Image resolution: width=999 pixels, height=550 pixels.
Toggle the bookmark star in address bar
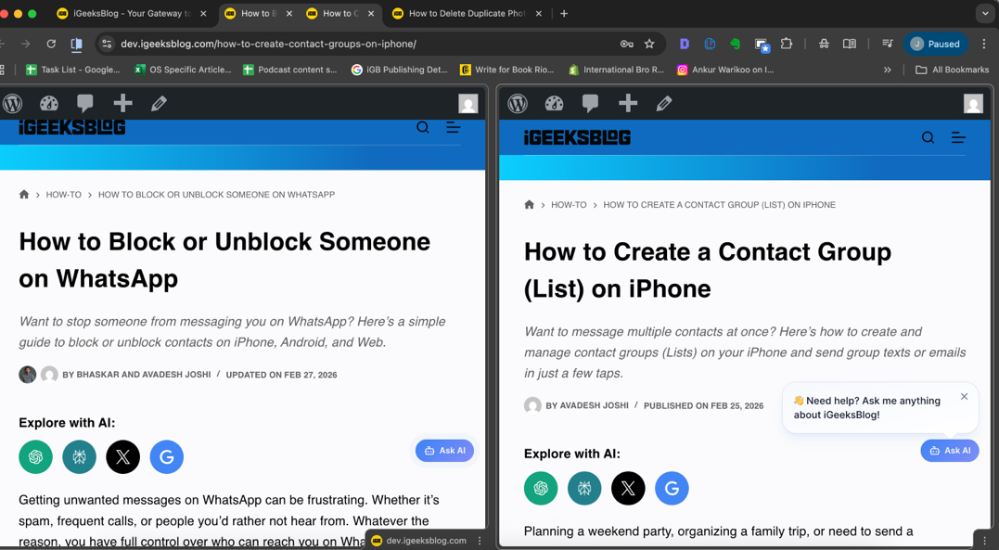649,44
